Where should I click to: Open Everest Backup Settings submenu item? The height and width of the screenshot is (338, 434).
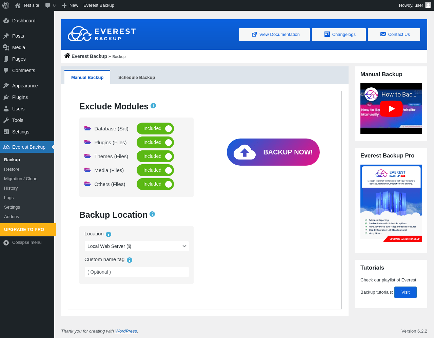point(27,207)
